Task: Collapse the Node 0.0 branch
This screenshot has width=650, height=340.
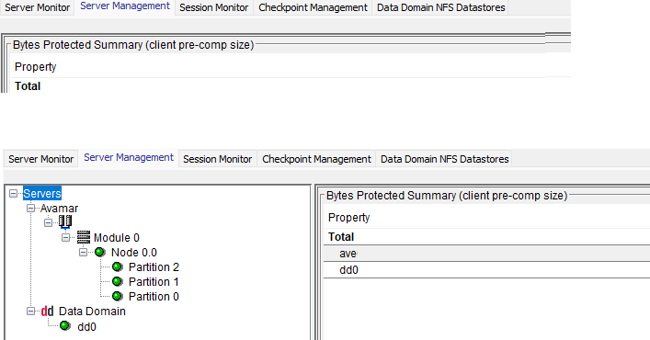Action: coord(83,252)
